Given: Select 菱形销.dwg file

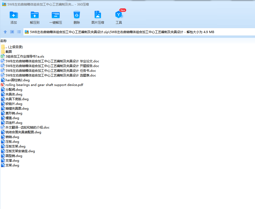Looking at the screenshot, I should 12,113.
